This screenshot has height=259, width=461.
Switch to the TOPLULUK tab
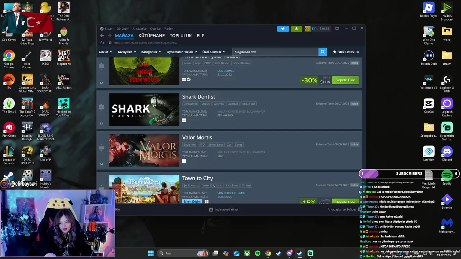(x=181, y=36)
